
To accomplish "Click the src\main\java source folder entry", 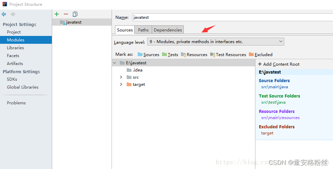I will pos(275,87).
